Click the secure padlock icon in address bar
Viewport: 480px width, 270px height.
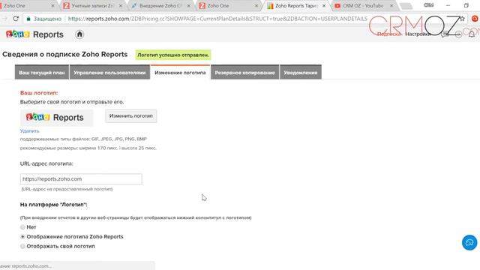coord(28,19)
